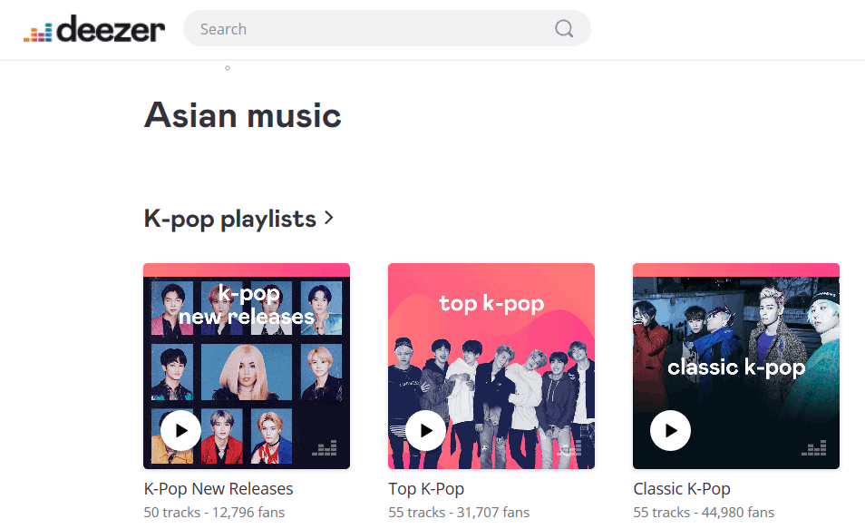Viewport: 865px width, 529px height.
Task: Click Deezer equalizer watermark on K-Pop New Releases cover
Action: pyautogui.click(x=325, y=448)
